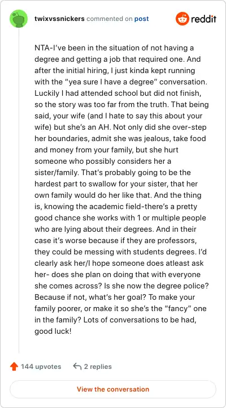Open the blue "post" link
226x408 pixels.
[x=141, y=19]
